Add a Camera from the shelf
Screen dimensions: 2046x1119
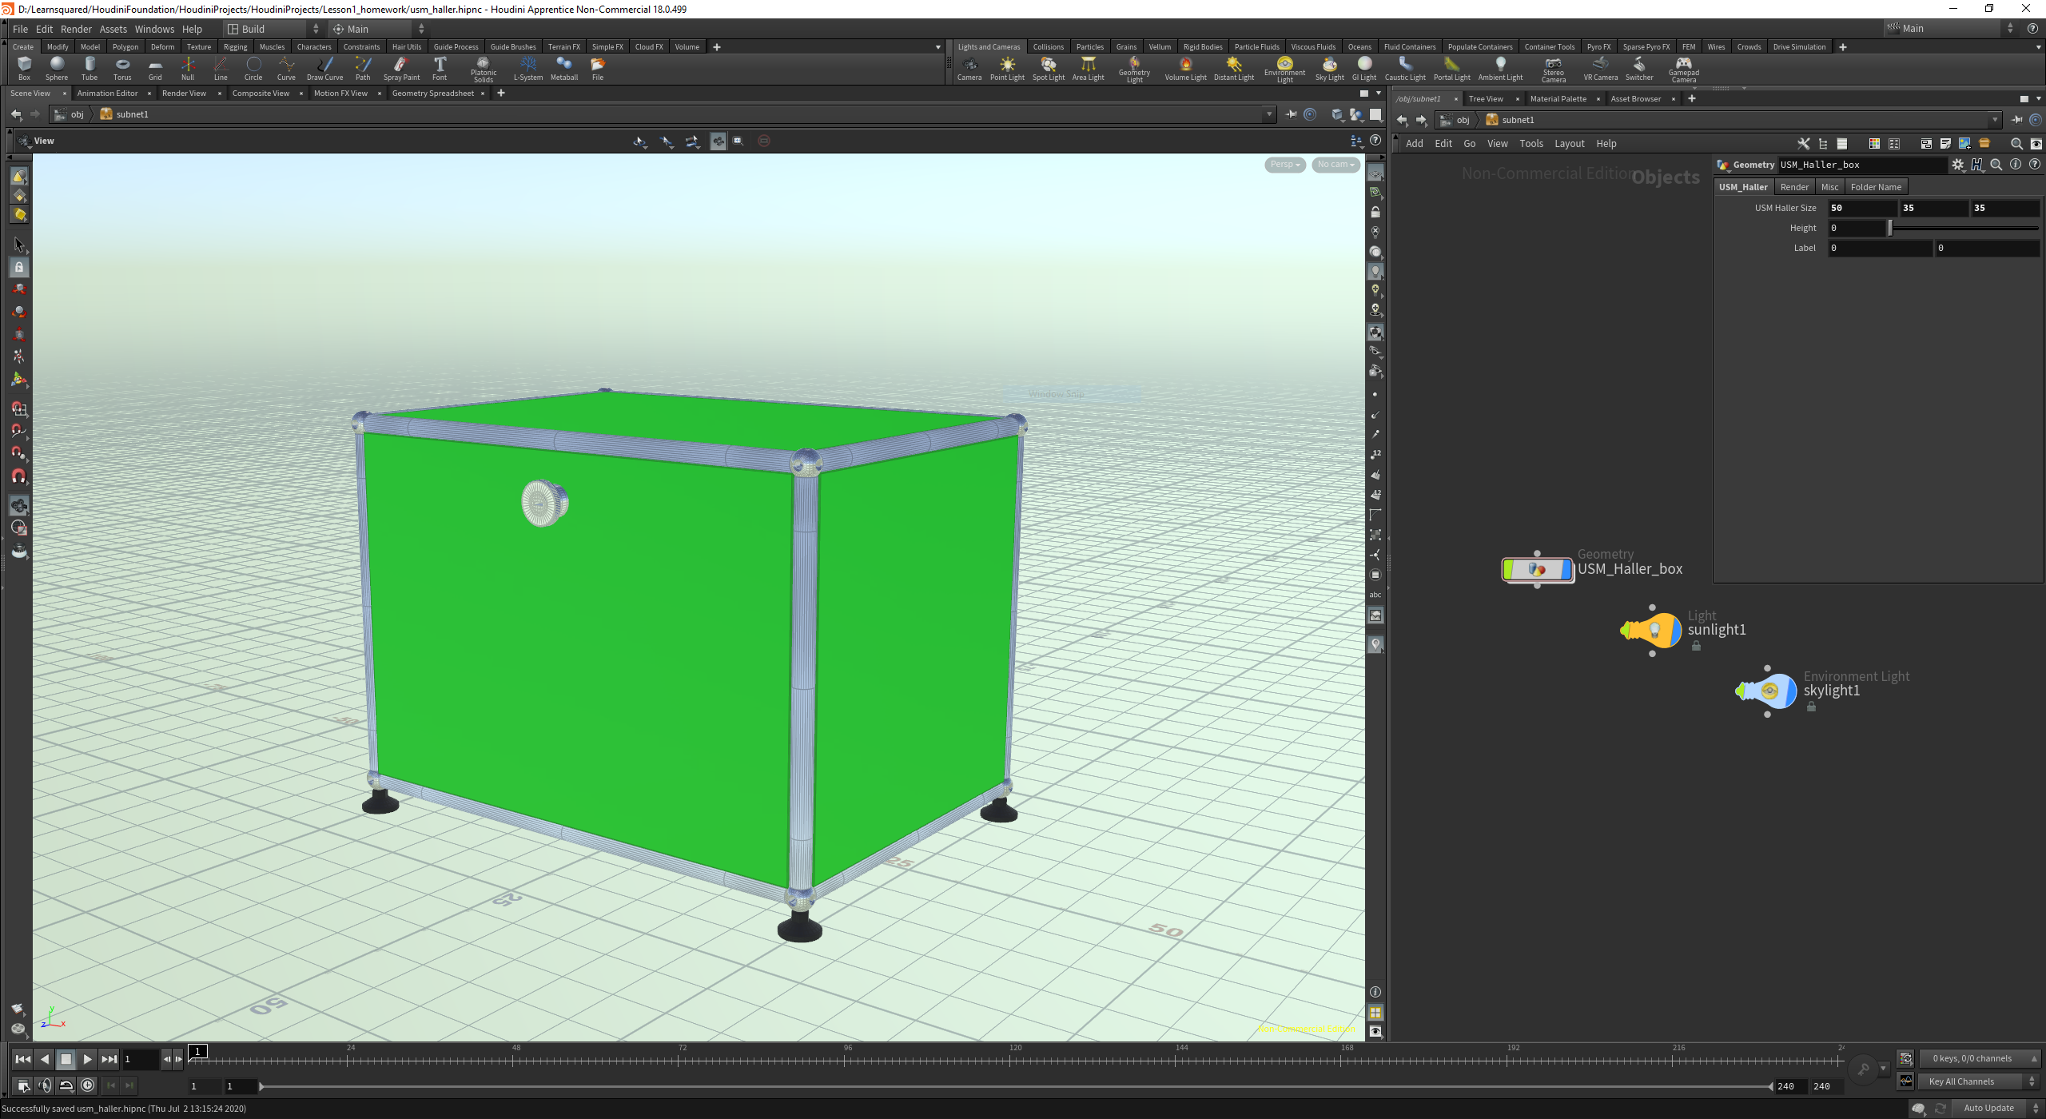click(969, 69)
